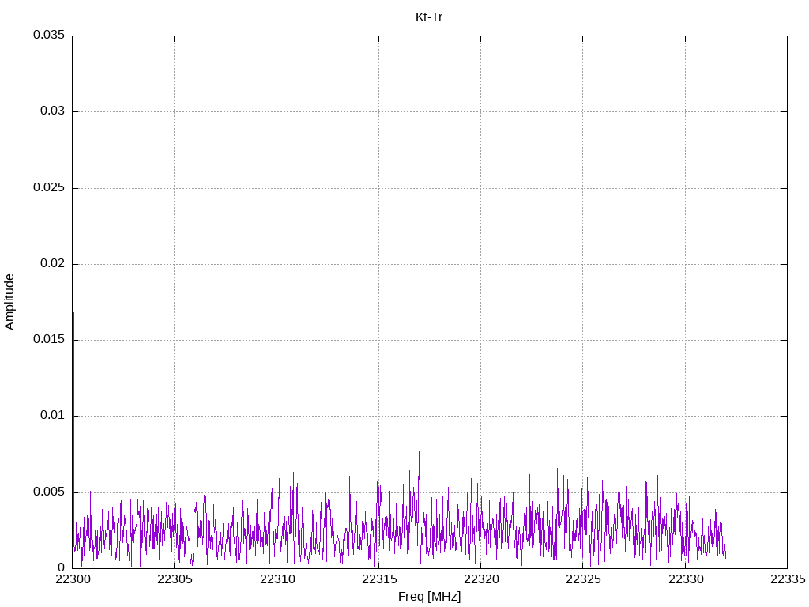Select the 22305 x-axis tick label
The image size is (809, 607).
pyautogui.click(x=175, y=579)
